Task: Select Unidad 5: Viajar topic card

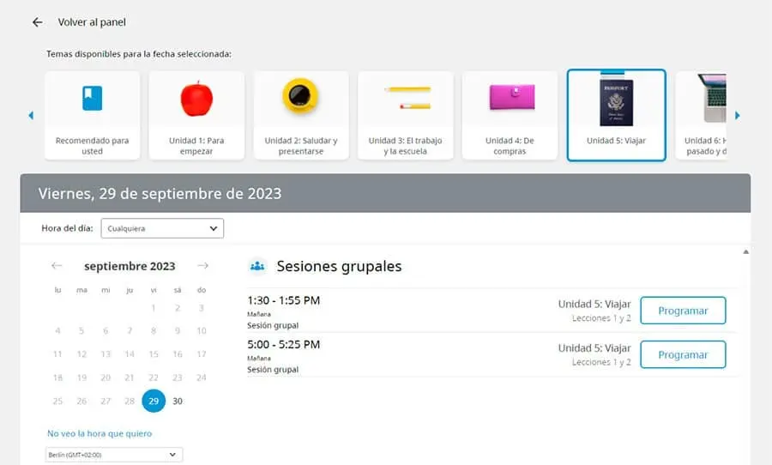Action: (x=617, y=115)
